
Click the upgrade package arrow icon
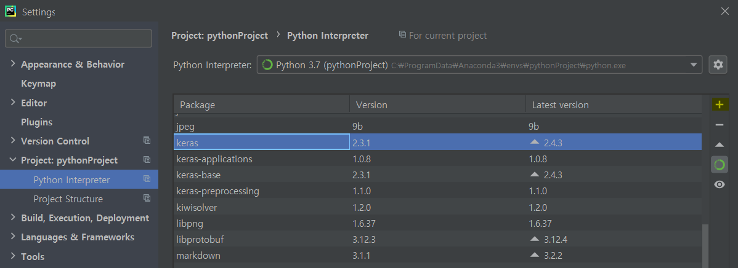(x=719, y=144)
